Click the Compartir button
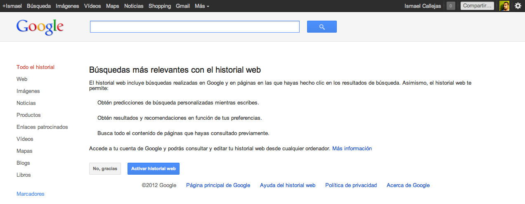 point(477,6)
